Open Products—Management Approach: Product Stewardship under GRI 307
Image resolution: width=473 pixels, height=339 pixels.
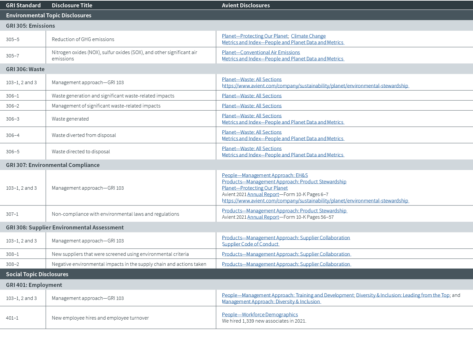[x=284, y=181]
